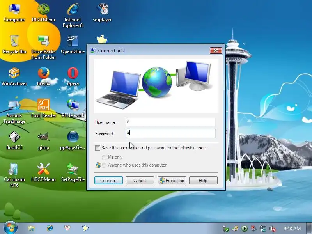The image size is (312, 234).
Task: Open the gimp desktop icon
Action: pos(43,140)
